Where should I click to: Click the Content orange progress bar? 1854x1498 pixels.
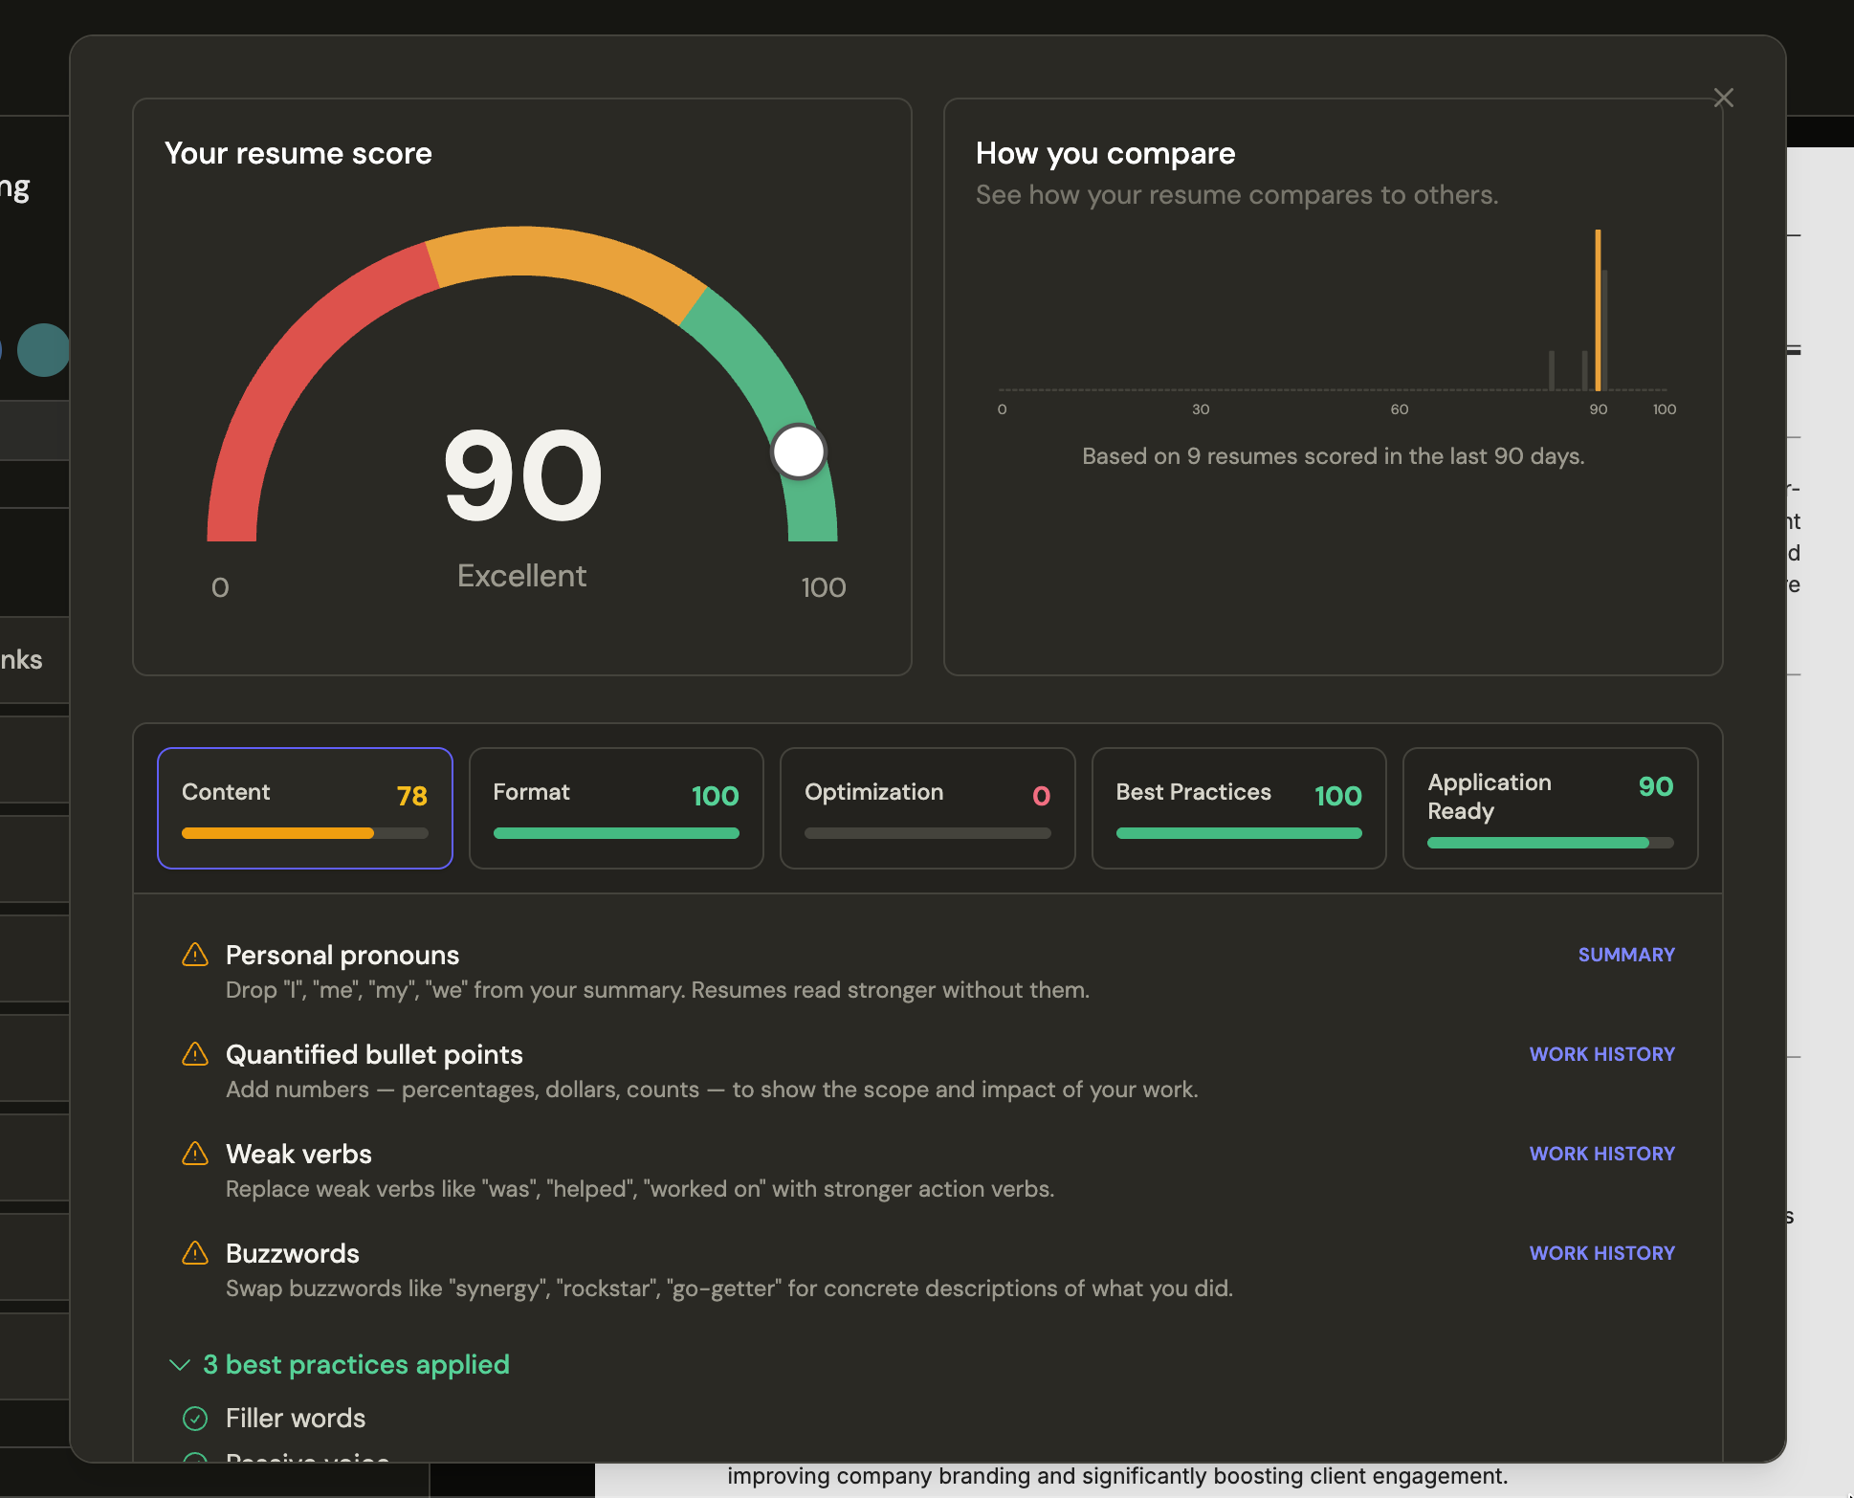pyautogui.click(x=277, y=833)
